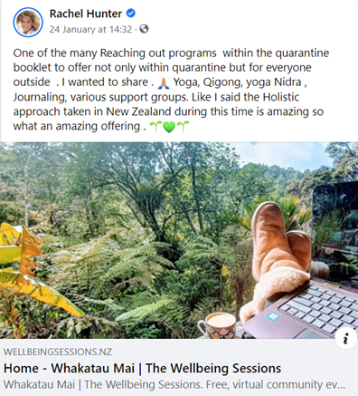Click the seedling emoji after the heart
This screenshot has height=396, width=358.
tap(183, 127)
